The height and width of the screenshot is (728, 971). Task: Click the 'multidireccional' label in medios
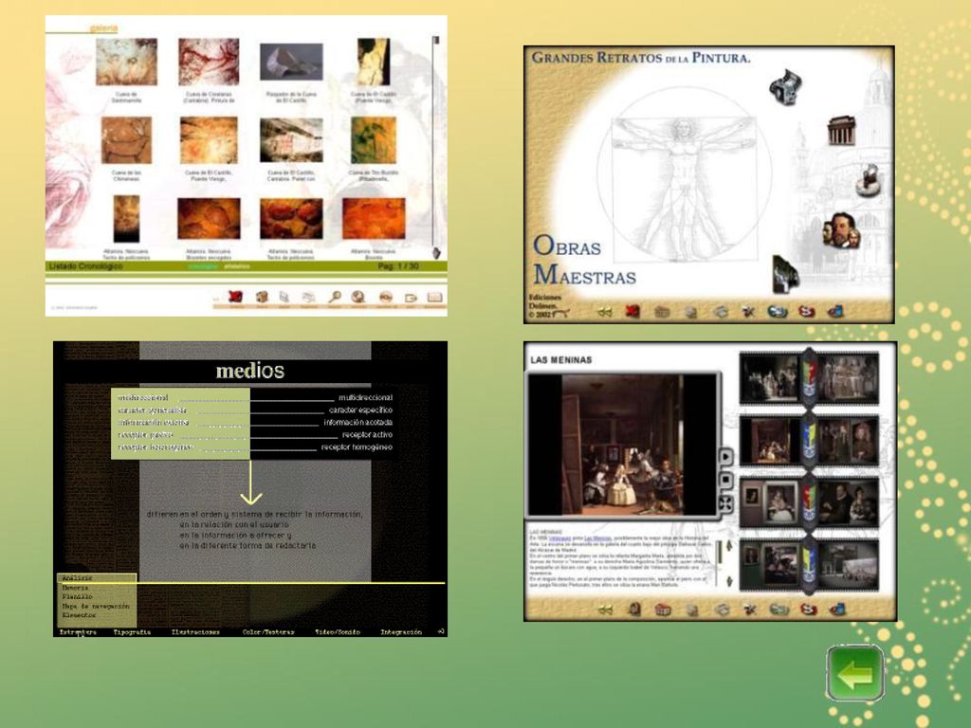[x=365, y=397]
